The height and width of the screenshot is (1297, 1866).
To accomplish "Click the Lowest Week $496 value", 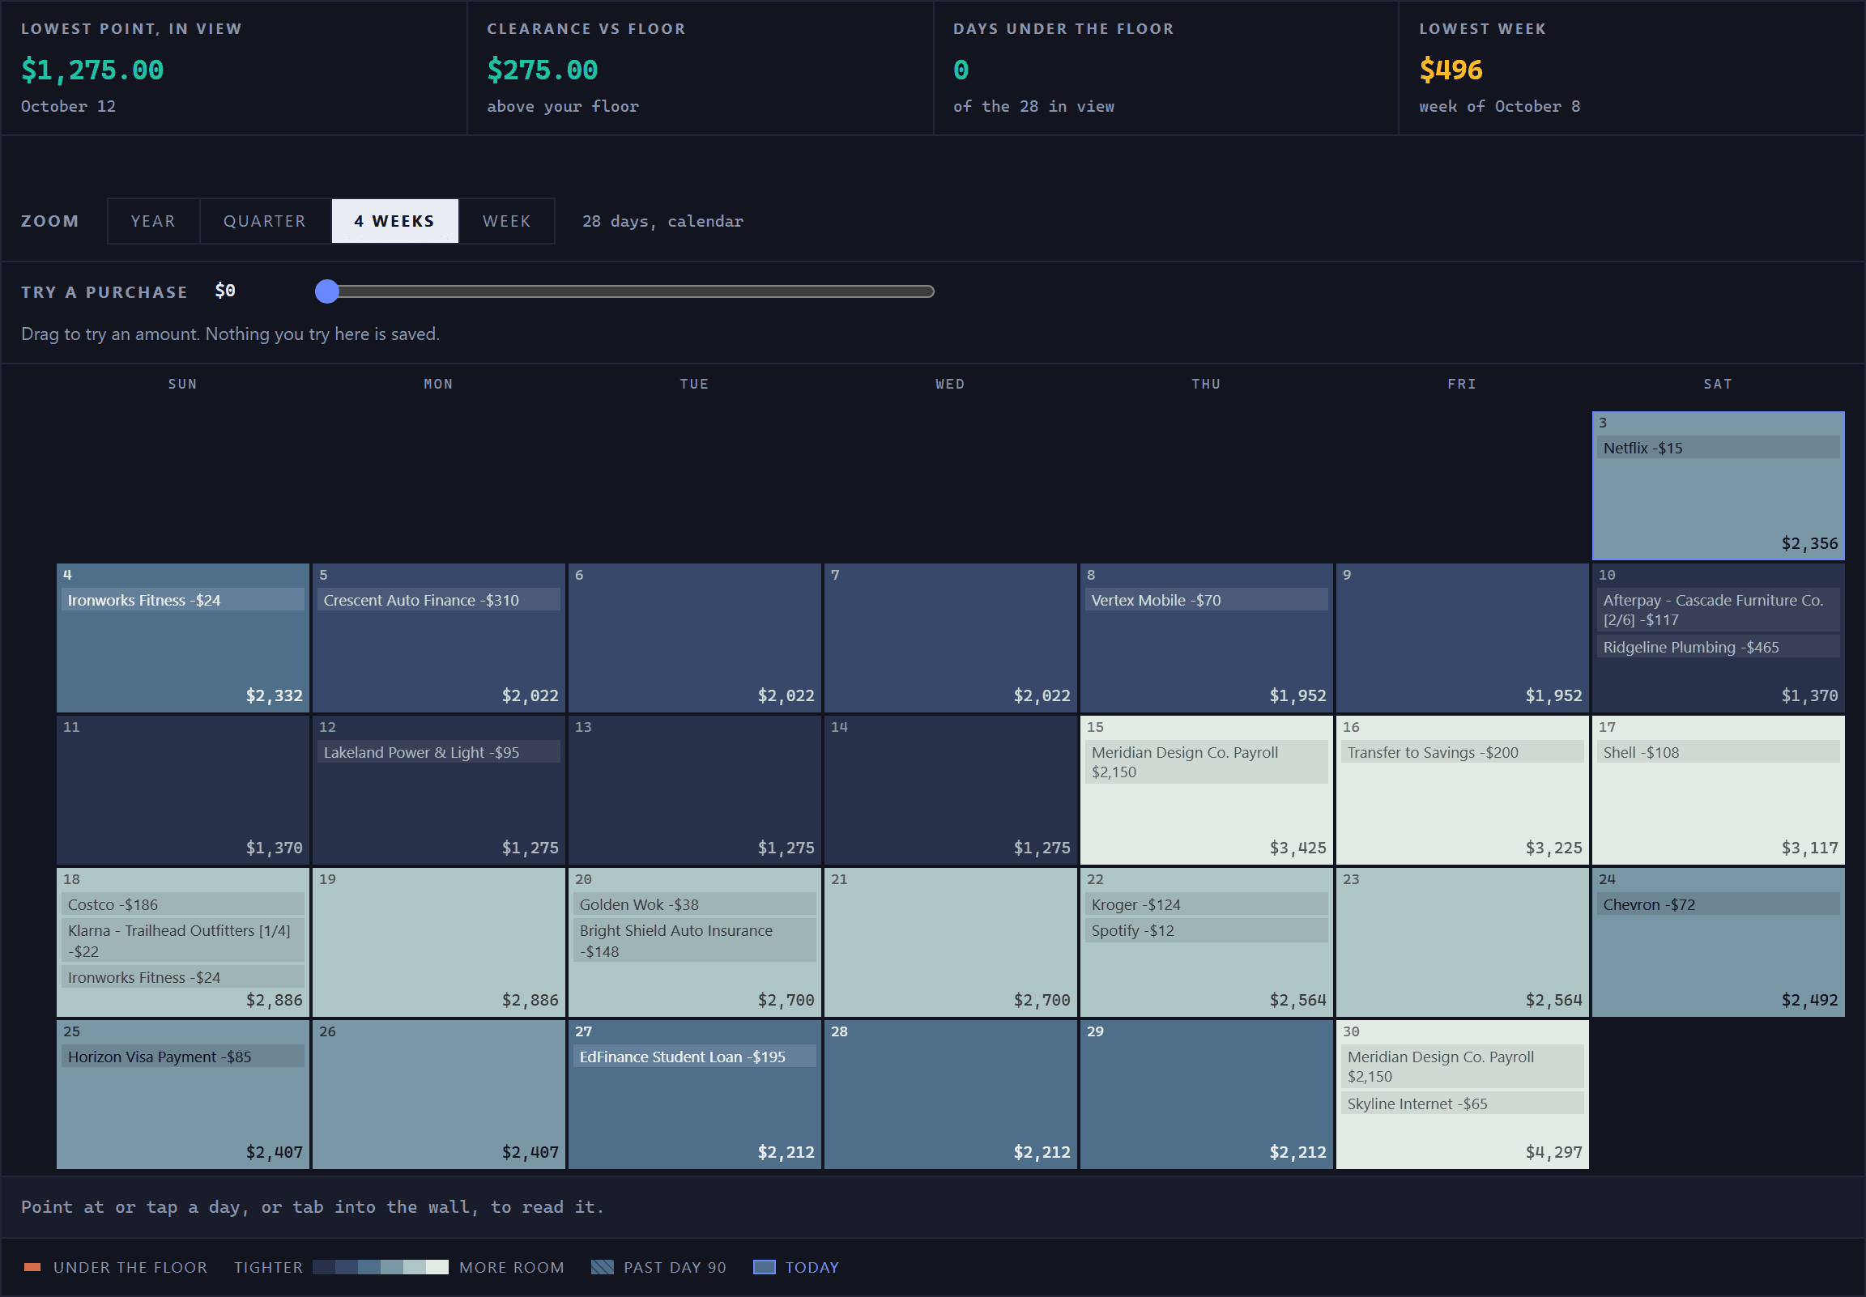I will coord(1451,70).
